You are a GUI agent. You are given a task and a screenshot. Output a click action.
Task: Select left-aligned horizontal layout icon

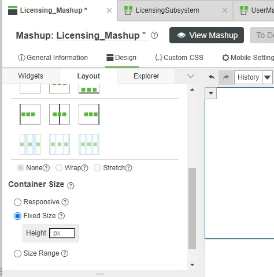tap(30, 114)
